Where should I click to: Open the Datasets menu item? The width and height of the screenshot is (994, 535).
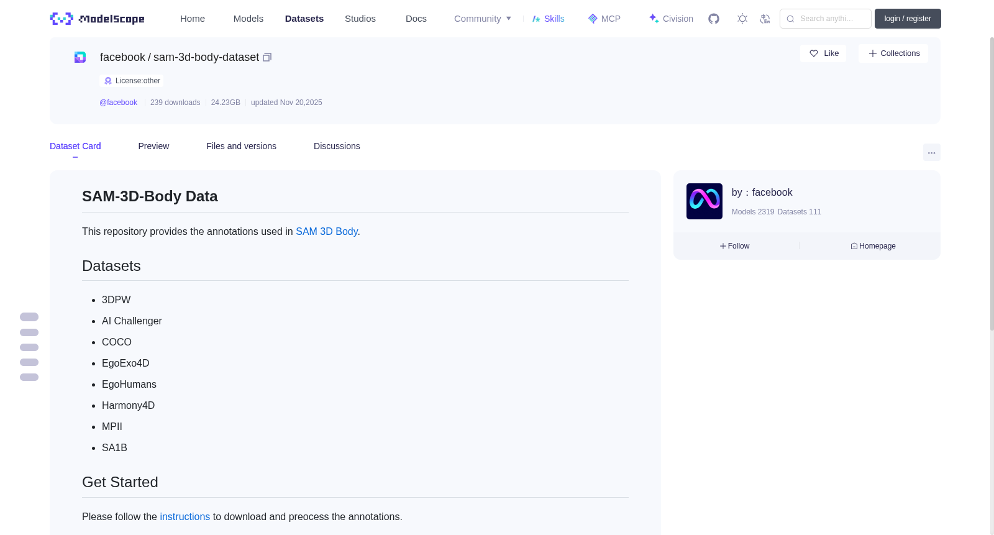click(x=304, y=19)
